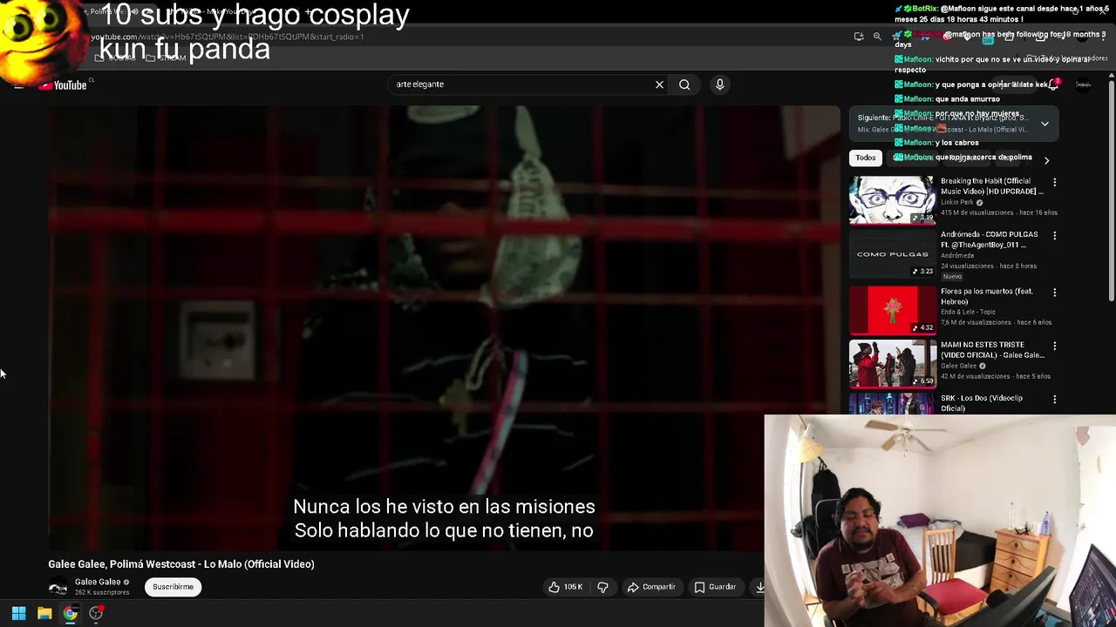This screenshot has width=1116, height=627.
Task: Open 'Breaking the Habit (Official Music Video)' title
Action: (991, 186)
